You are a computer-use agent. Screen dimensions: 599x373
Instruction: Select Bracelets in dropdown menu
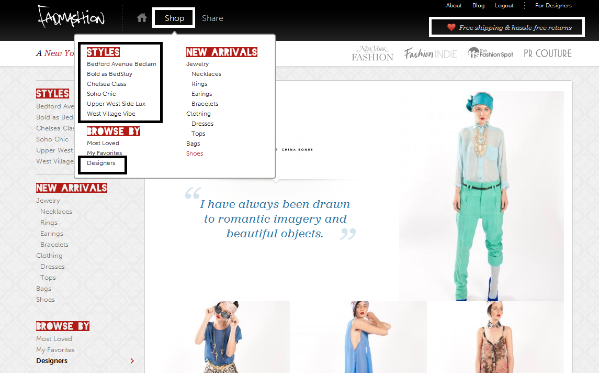205,104
